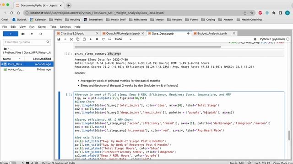Share this page icon in address bar
The height and width of the screenshot is (164, 293).
[245, 13]
